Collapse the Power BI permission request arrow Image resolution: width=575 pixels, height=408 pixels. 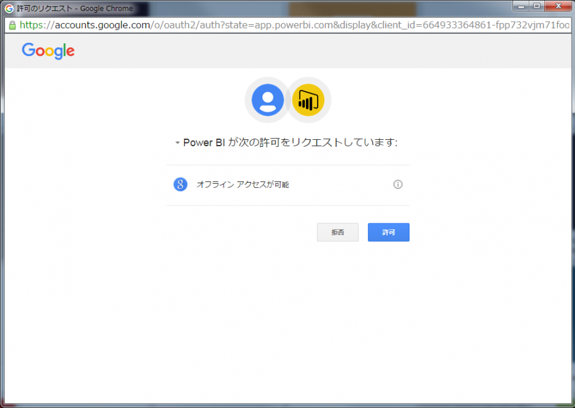pos(177,142)
